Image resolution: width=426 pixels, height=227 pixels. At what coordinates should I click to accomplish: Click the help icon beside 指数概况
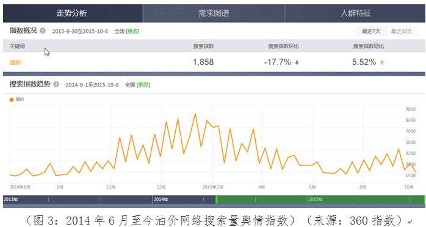pyautogui.click(x=43, y=31)
